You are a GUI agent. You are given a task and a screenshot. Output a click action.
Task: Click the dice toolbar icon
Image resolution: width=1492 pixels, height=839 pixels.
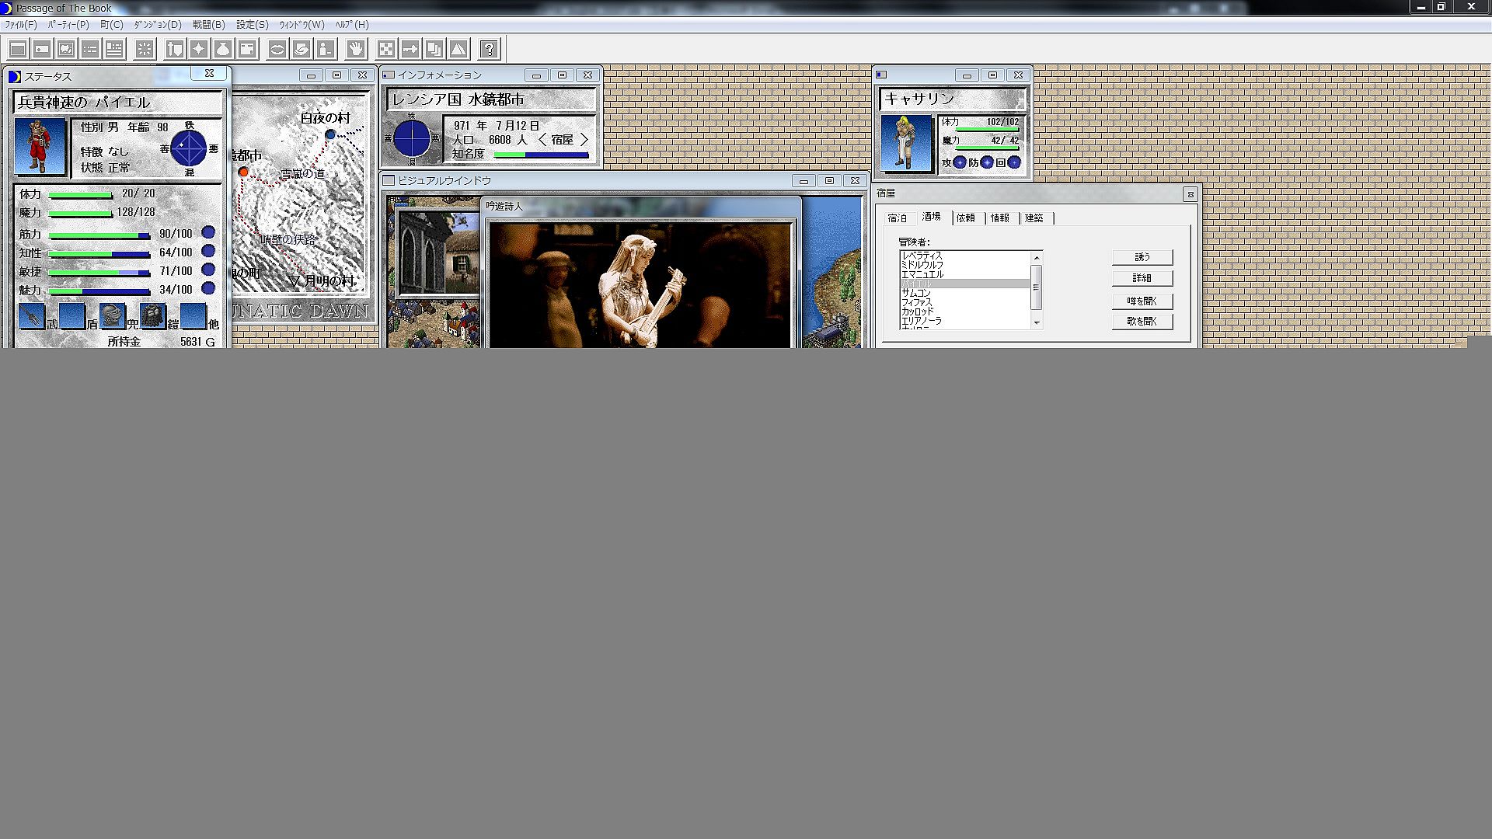click(x=385, y=50)
